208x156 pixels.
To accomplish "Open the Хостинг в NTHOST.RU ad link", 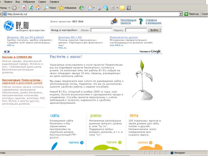I will pyautogui.click(x=17, y=57).
